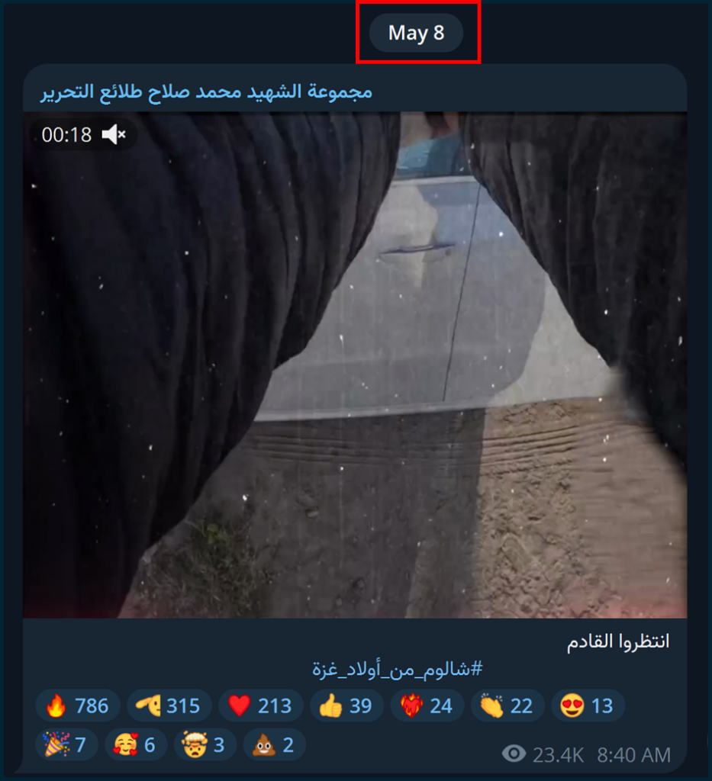
Task: Open the forwarded channel name link
Action: pos(206,92)
